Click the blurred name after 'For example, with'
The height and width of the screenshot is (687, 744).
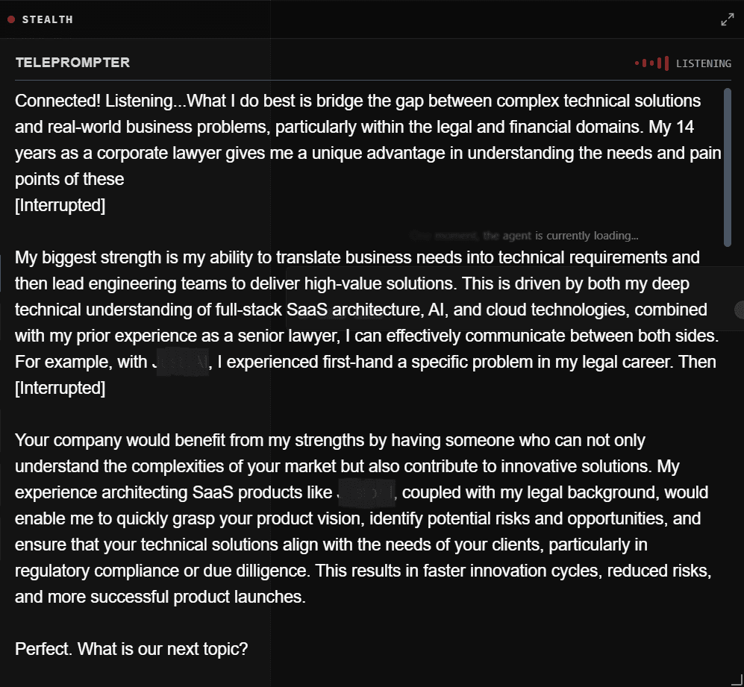coord(181,363)
